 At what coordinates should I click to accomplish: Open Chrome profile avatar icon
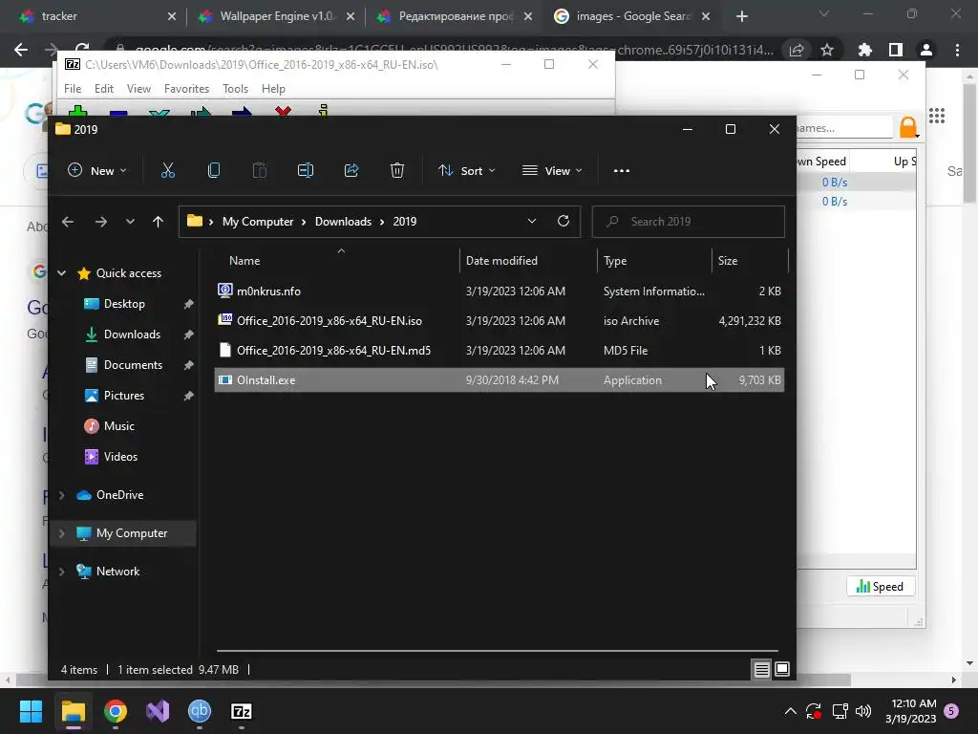coord(925,50)
